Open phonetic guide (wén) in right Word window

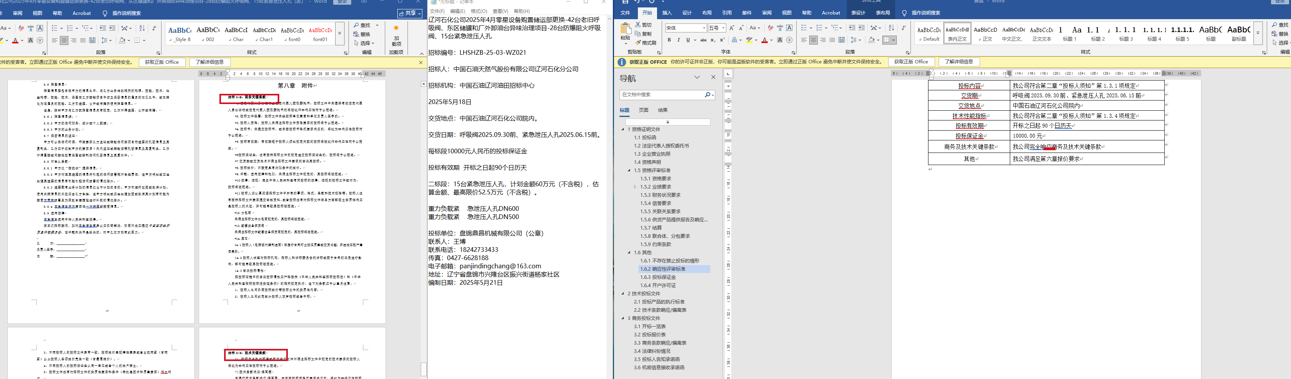780,28
